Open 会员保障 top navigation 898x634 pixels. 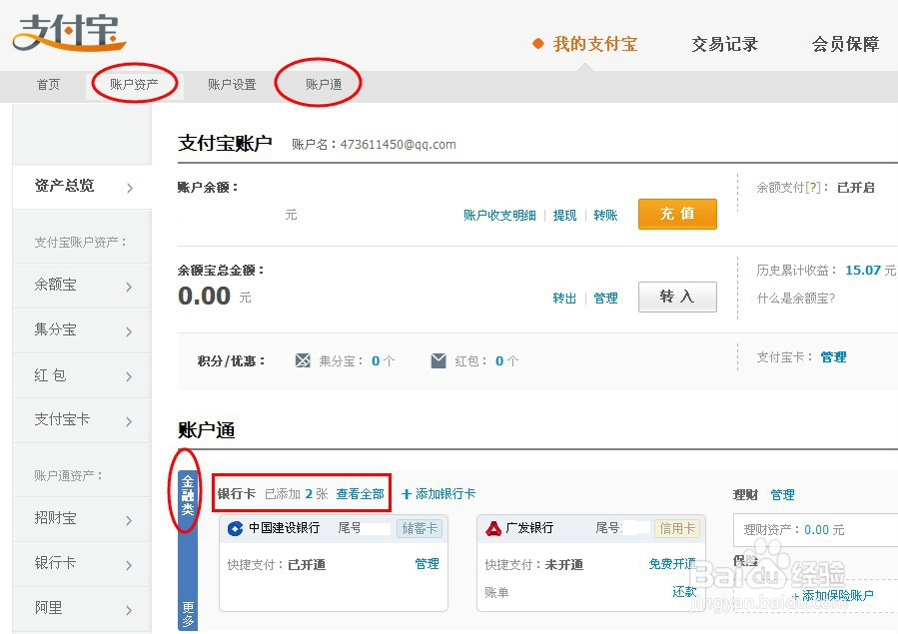[x=845, y=44]
